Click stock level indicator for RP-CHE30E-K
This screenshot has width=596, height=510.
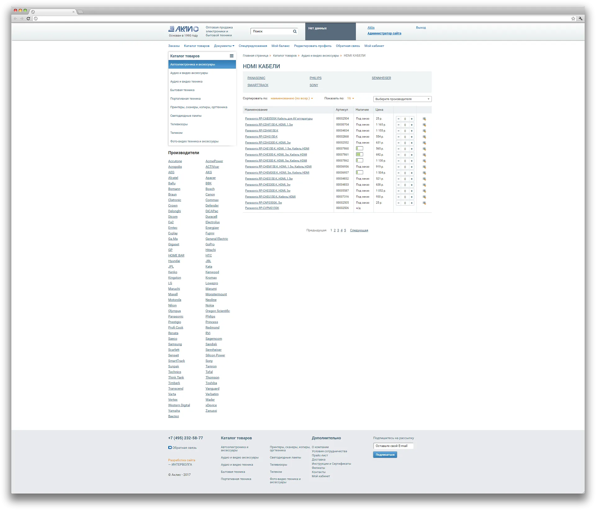359,155
